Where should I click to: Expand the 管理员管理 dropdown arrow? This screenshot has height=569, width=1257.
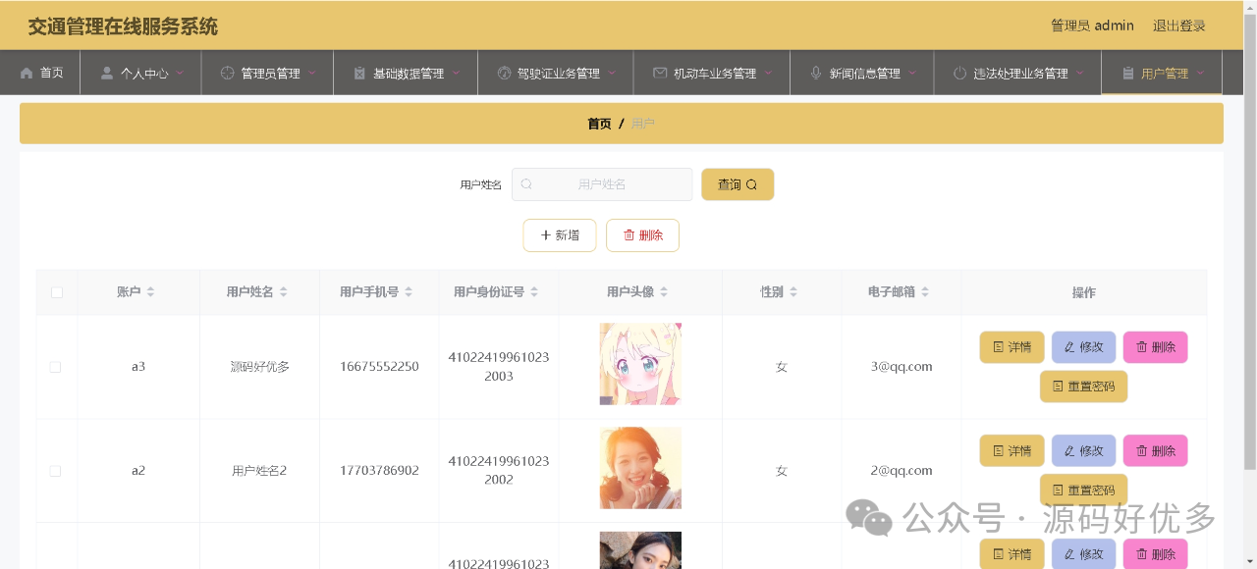[x=312, y=73]
